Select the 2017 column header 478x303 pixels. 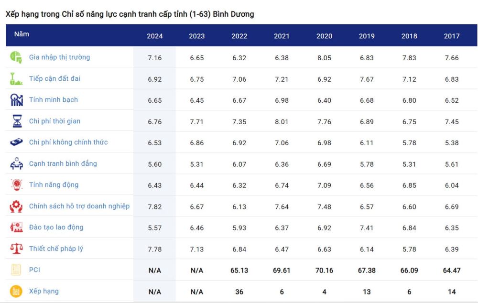tap(452, 36)
